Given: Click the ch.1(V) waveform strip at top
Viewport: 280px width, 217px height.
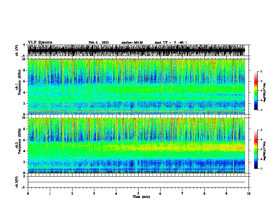Looking at the screenshot, I should pos(136,50).
